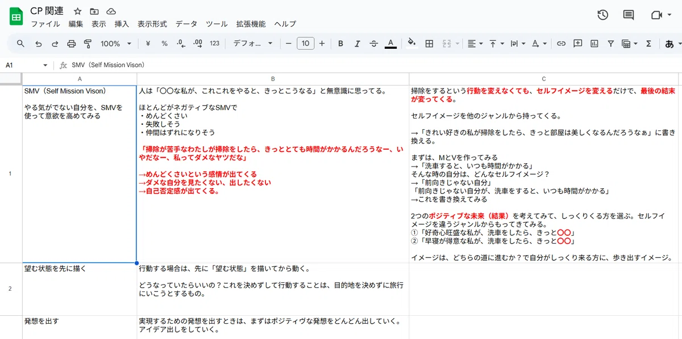This screenshot has height=339, width=682.
Task: Select column C header
Action: [x=544, y=79]
